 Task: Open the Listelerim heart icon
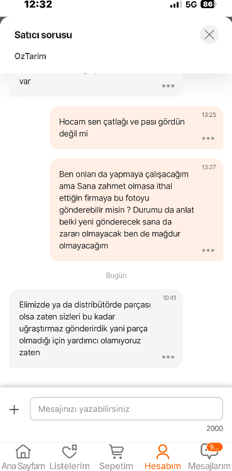pos(69,452)
